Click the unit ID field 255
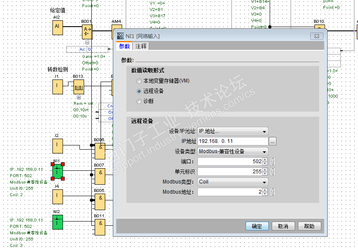The height and width of the screenshot is (249, 358). [230, 172]
